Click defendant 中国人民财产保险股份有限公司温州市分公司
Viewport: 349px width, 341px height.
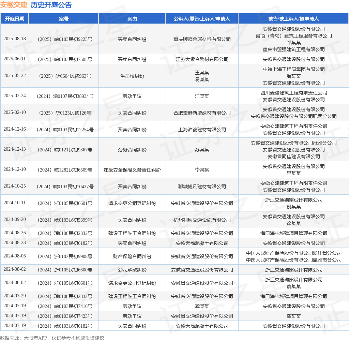tap(293, 260)
